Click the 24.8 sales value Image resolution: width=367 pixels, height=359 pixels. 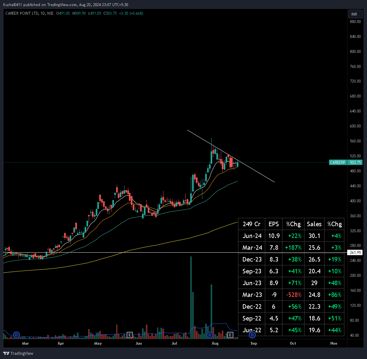click(x=314, y=295)
